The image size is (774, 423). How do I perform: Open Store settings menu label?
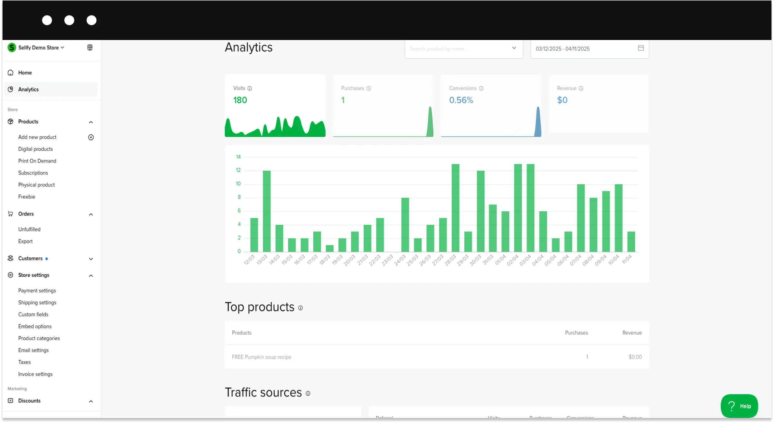[34, 275]
